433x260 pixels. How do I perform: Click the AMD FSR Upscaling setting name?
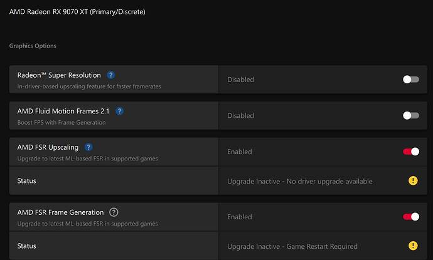(48, 147)
